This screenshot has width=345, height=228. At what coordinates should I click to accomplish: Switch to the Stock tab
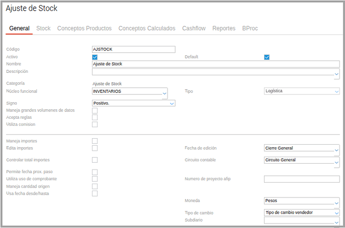coord(43,28)
